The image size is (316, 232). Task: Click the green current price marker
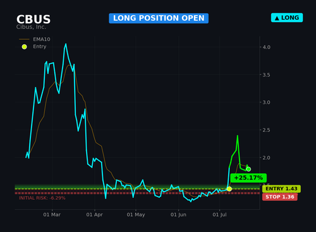tap(248, 169)
